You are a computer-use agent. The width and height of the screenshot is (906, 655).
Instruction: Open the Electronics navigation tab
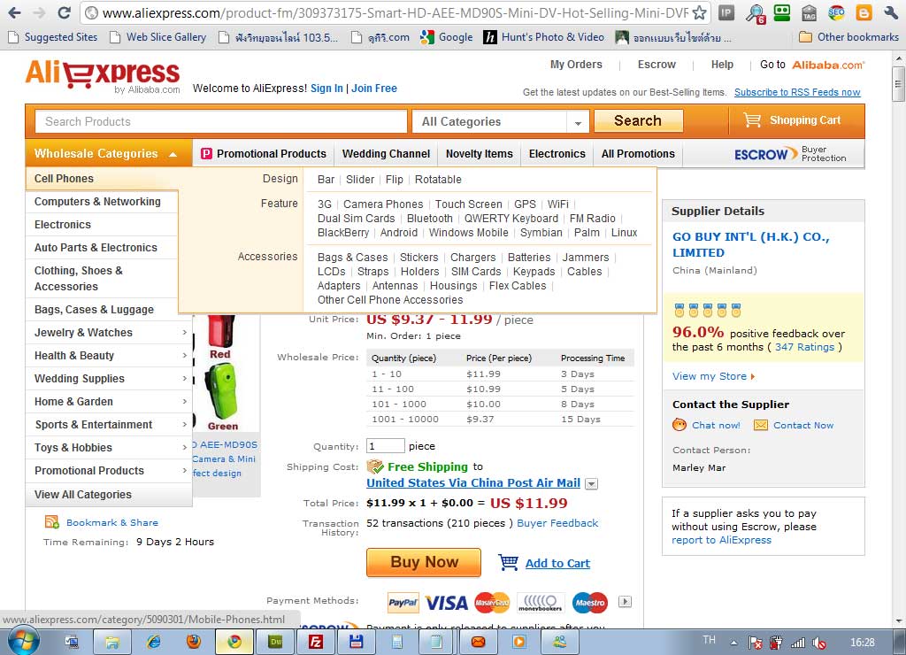(x=557, y=154)
